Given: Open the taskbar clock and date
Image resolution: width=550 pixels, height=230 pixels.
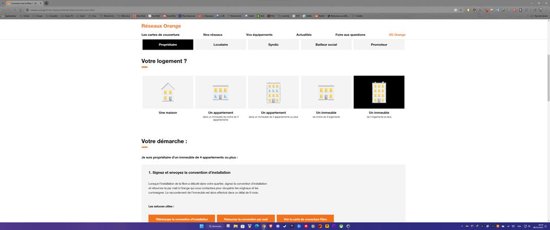Looking at the screenshot, I should (x=537, y=227).
